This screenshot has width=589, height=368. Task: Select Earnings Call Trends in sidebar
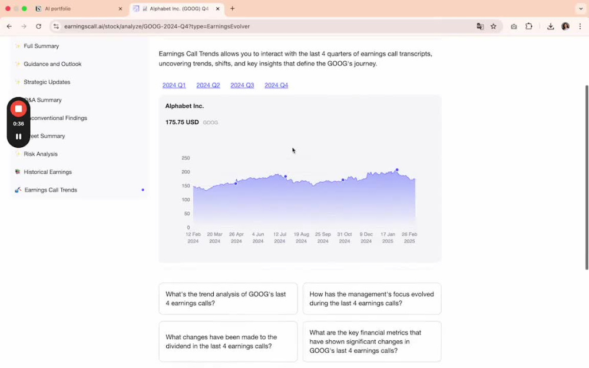(51, 190)
